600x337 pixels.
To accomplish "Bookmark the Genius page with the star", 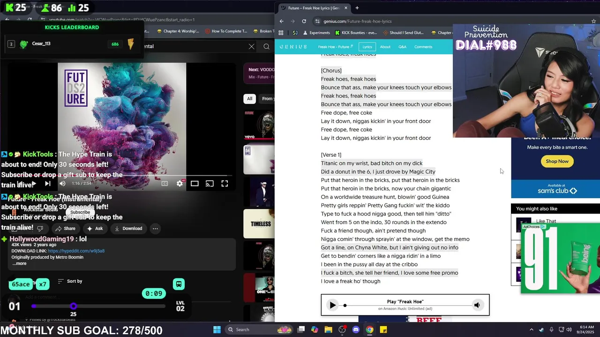I will pyautogui.click(x=593, y=21).
